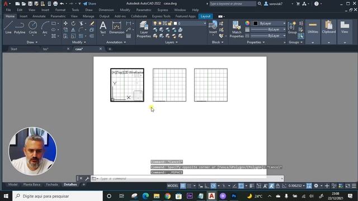Image resolution: width=358 pixels, height=201 pixels.
Task: Expand the Properties panel dropdown
Action: (x=256, y=42)
